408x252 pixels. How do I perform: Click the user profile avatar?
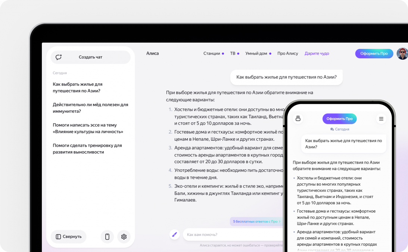(x=402, y=54)
